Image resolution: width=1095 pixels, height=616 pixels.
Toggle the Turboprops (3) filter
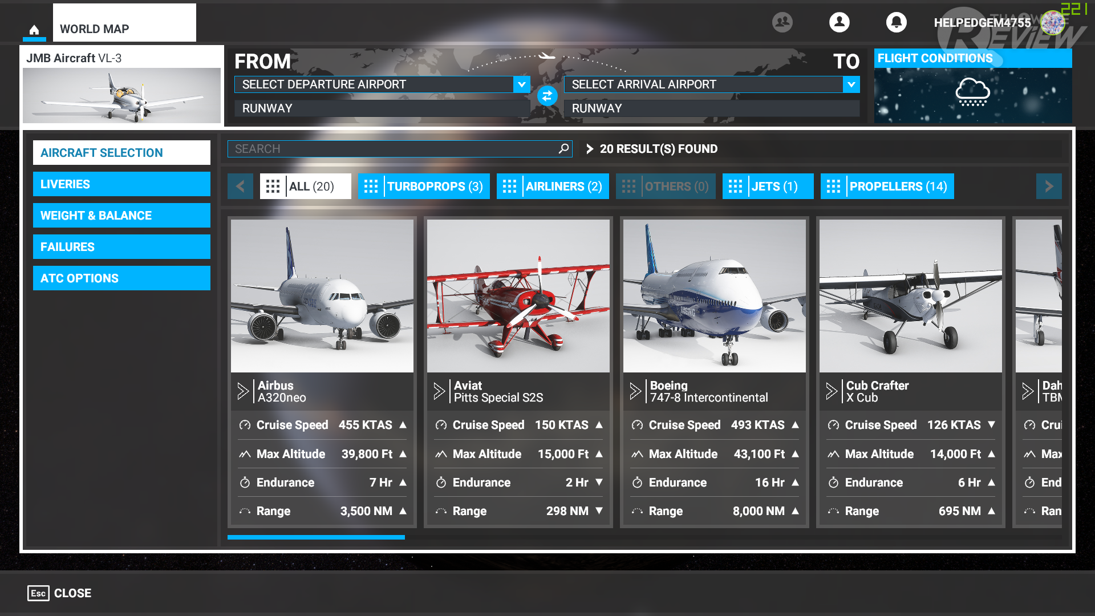(424, 187)
